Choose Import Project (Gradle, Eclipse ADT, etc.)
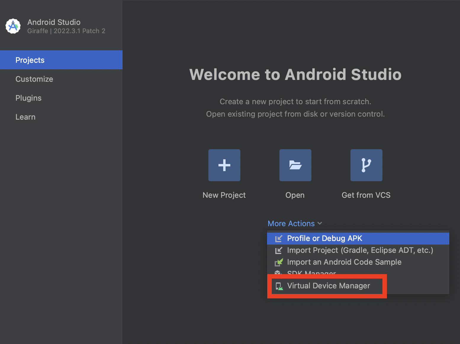 358,250
